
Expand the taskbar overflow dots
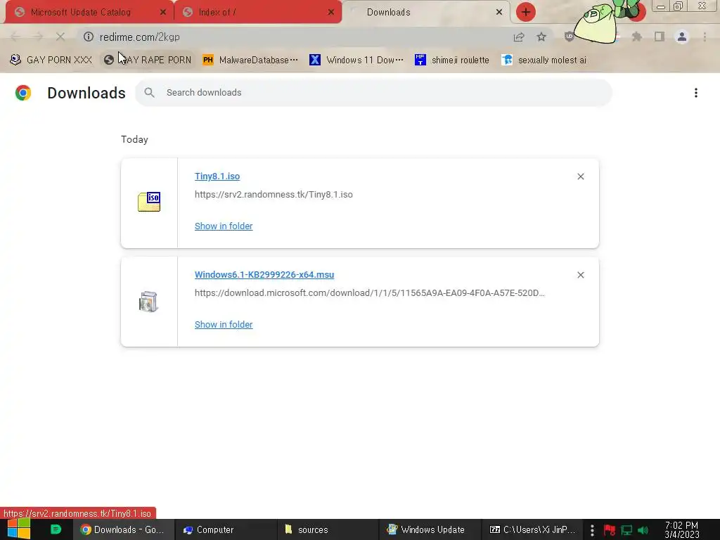[x=592, y=530]
